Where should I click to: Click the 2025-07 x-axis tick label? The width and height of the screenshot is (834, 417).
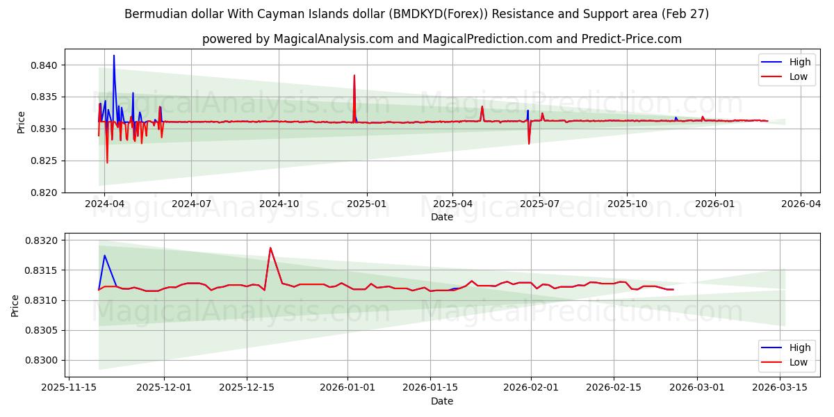(x=539, y=204)
